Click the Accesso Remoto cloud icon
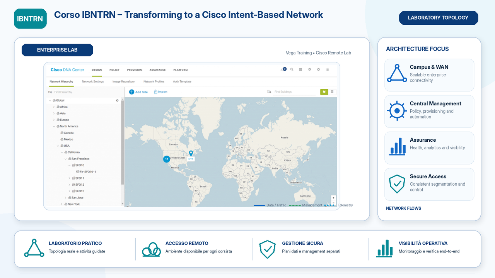Image resolution: width=495 pixels, height=278 pixels. [151, 249]
